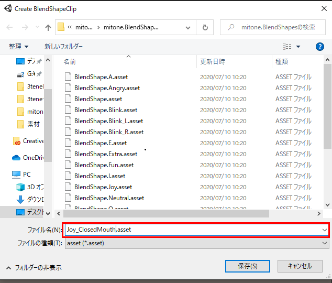The image size is (332, 283).
Task: Click the navigation pane scroll down arrow
Action: click(48, 213)
